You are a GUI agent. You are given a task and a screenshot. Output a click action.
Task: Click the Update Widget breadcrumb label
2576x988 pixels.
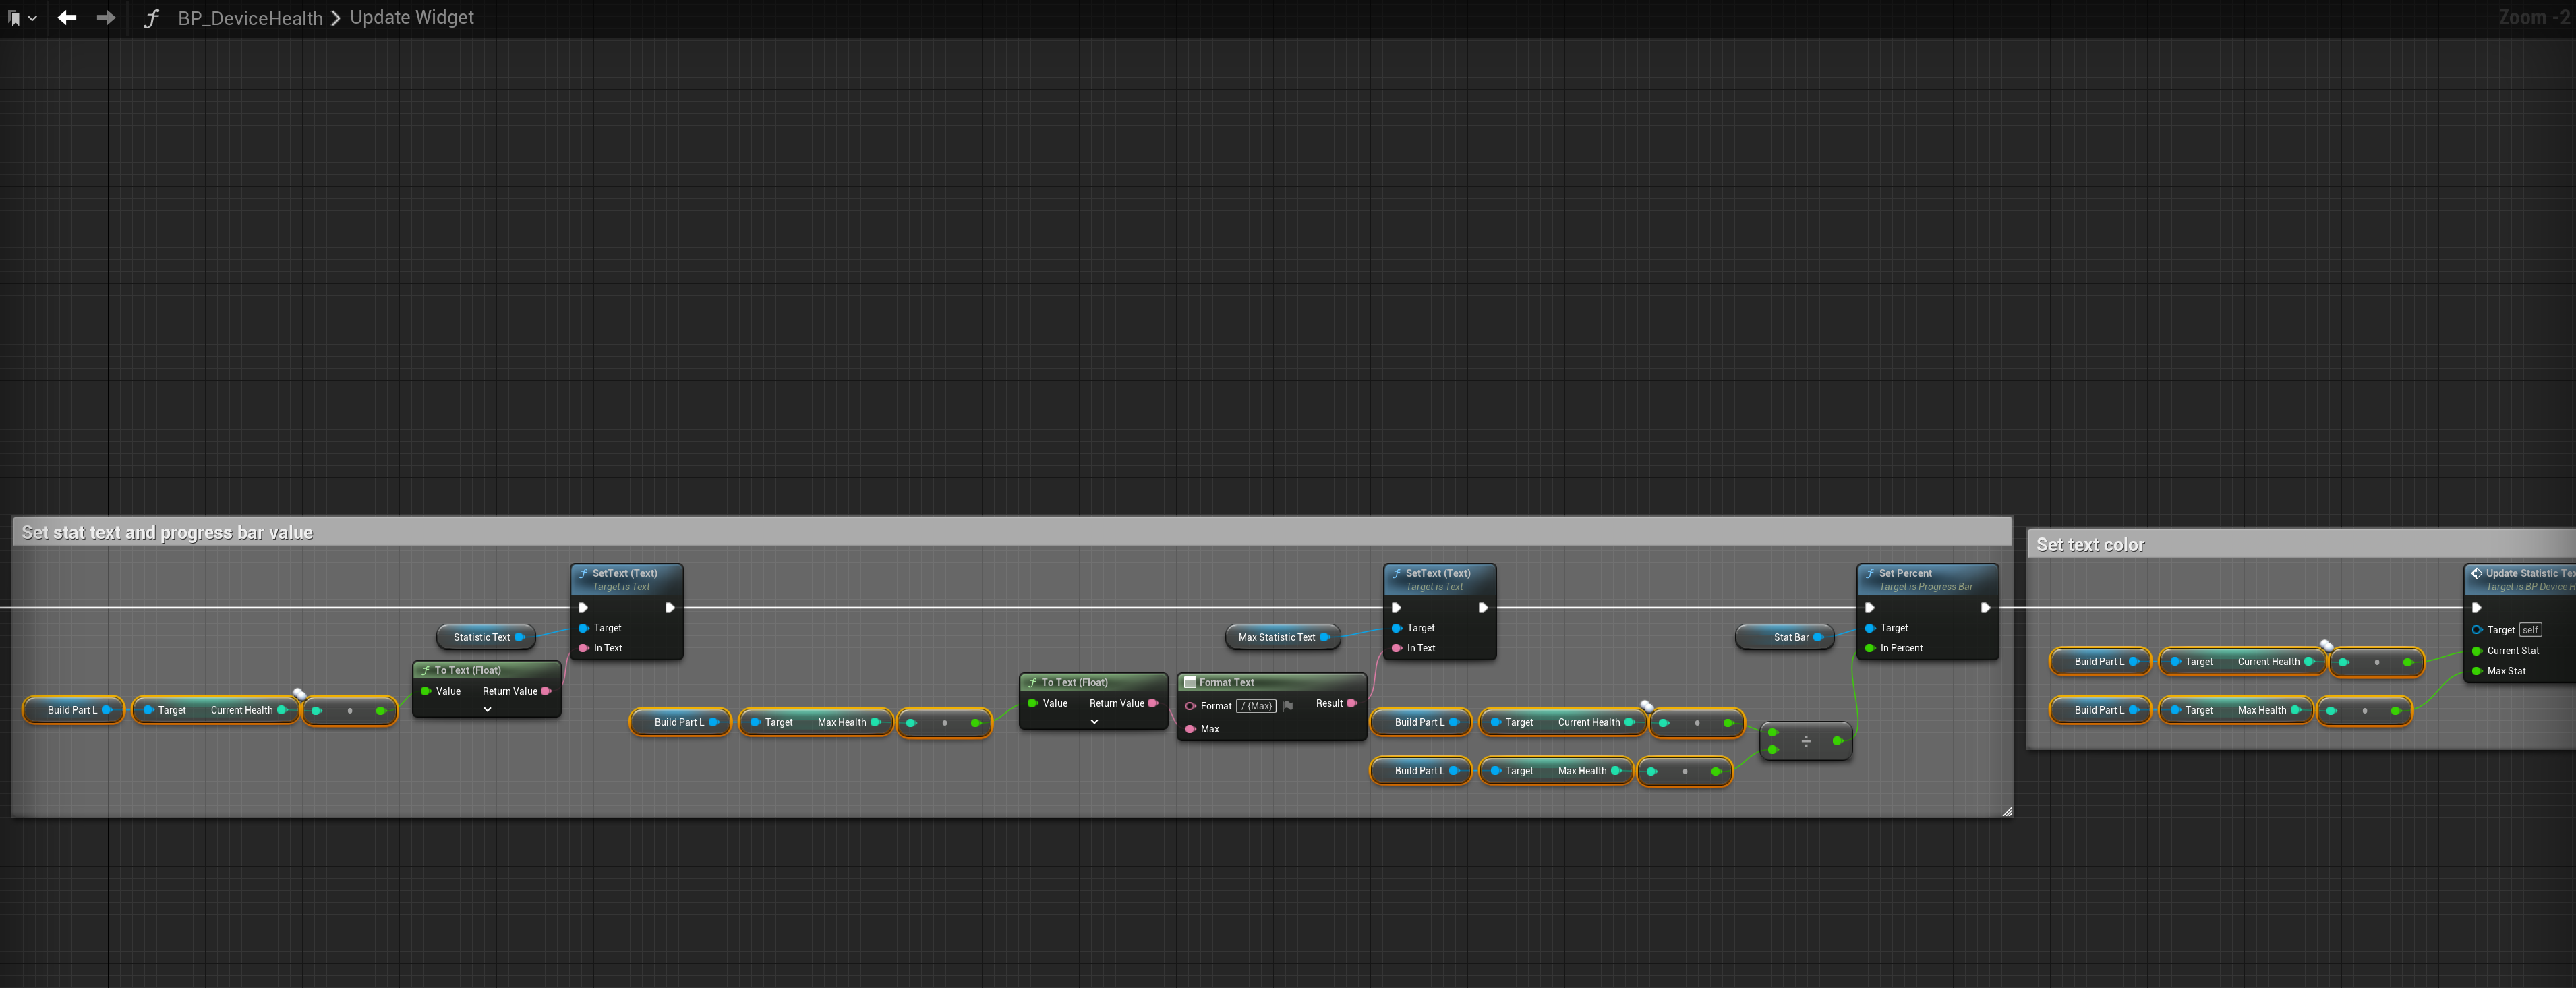tap(411, 18)
